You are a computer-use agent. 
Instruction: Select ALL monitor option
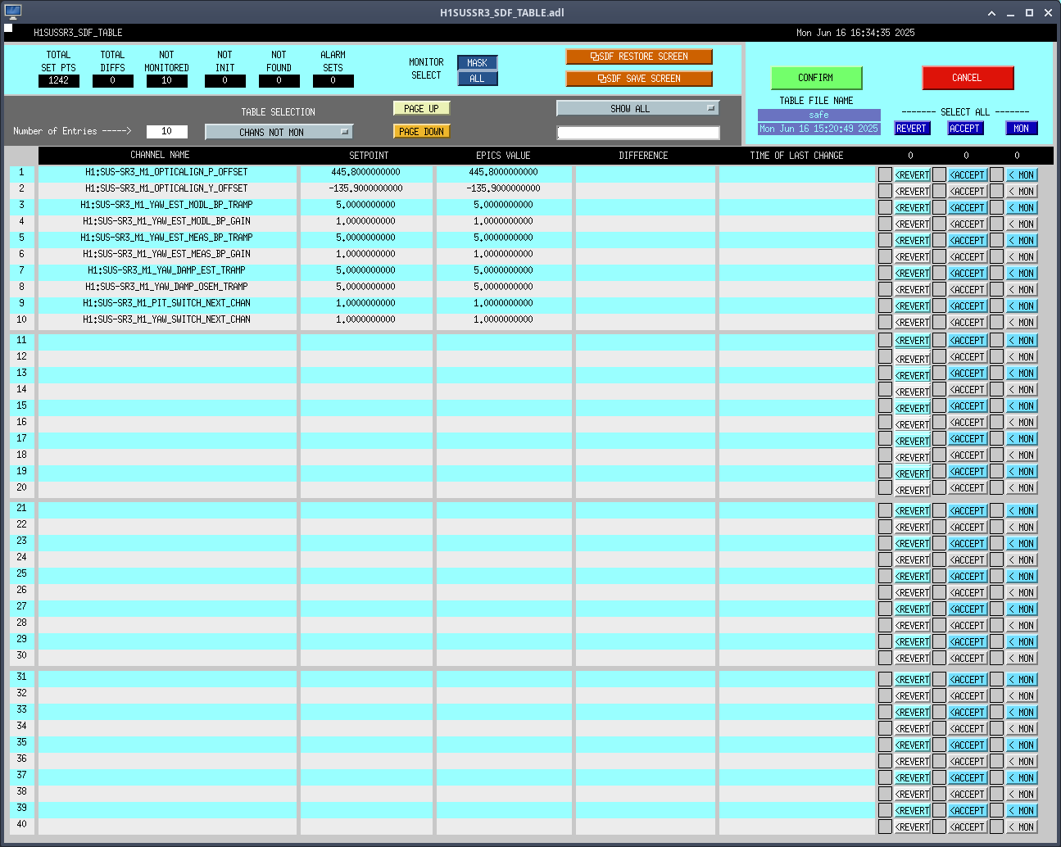tap(478, 79)
